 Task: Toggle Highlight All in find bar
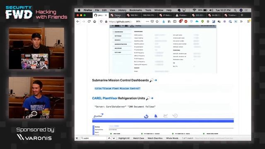point(124,138)
